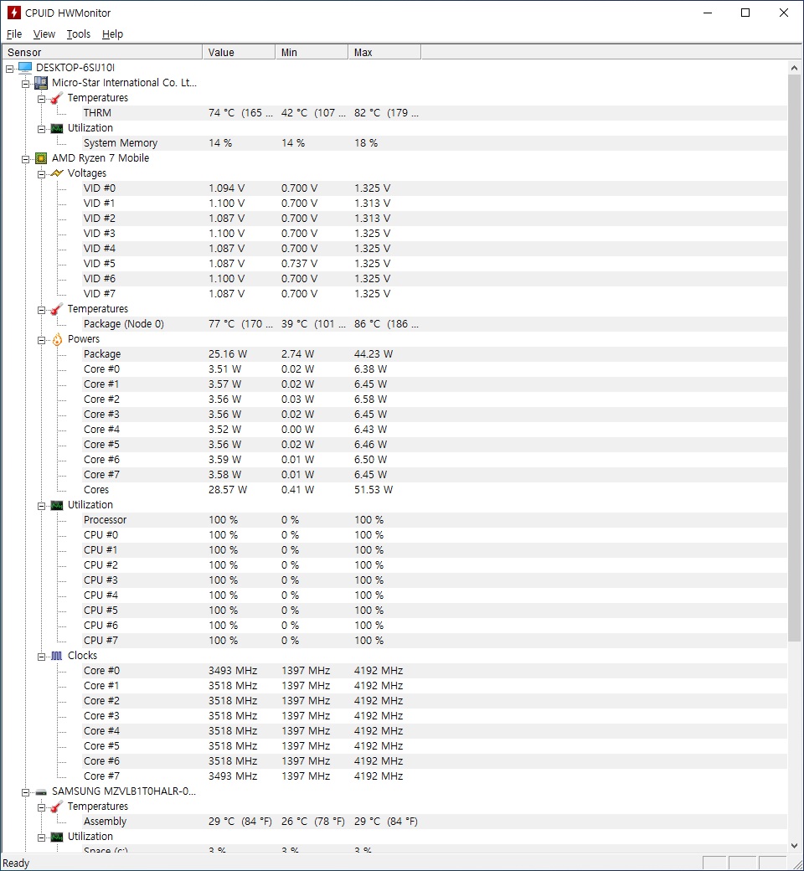This screenshot has width=804, height=871.
Task: Open the View menu
Action: tap(44, 33)
